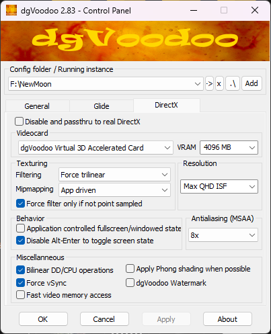271x334 pixels.
Task: Enable dgVoodoo Watermark option
Action: [x=130, y=283]
